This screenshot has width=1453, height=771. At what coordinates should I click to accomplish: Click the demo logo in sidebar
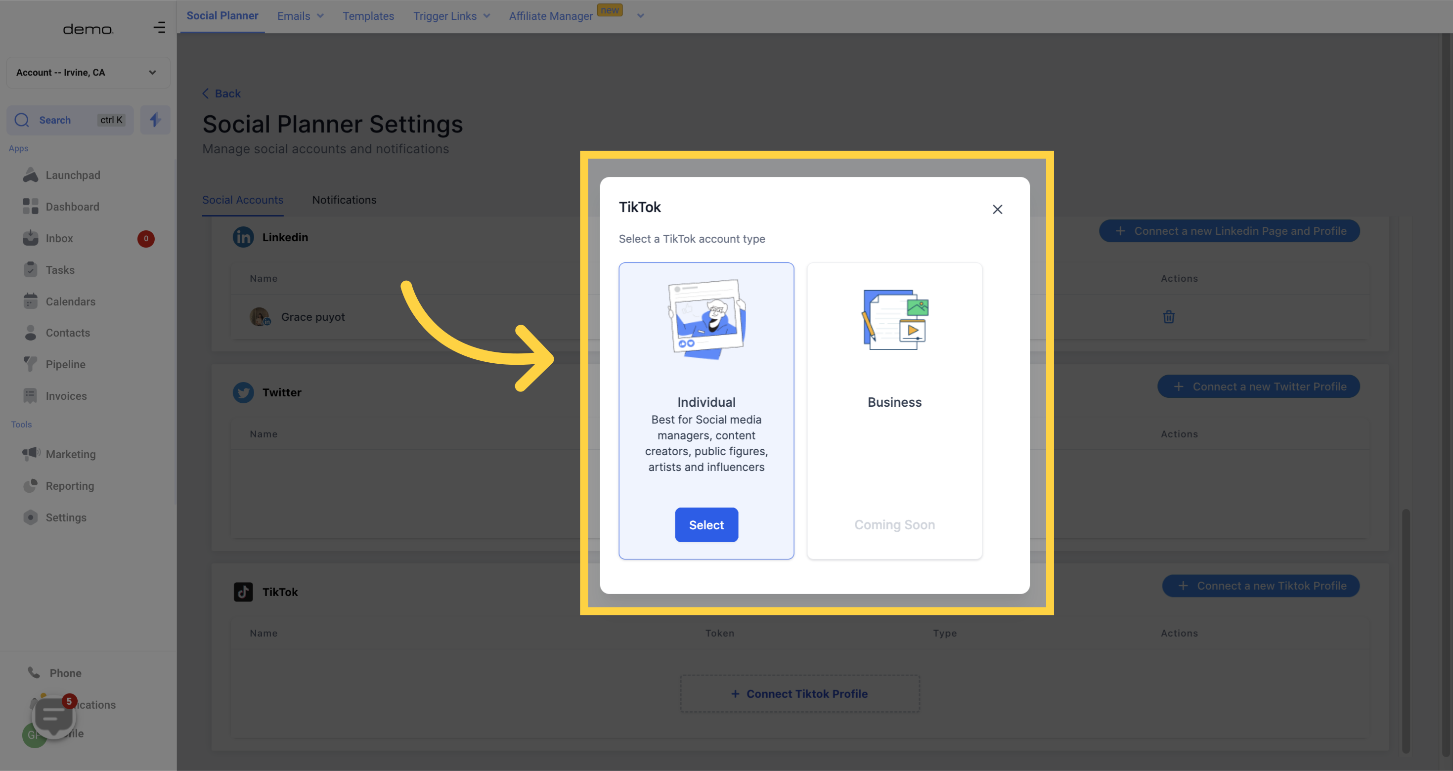click(x=88, y=29)
